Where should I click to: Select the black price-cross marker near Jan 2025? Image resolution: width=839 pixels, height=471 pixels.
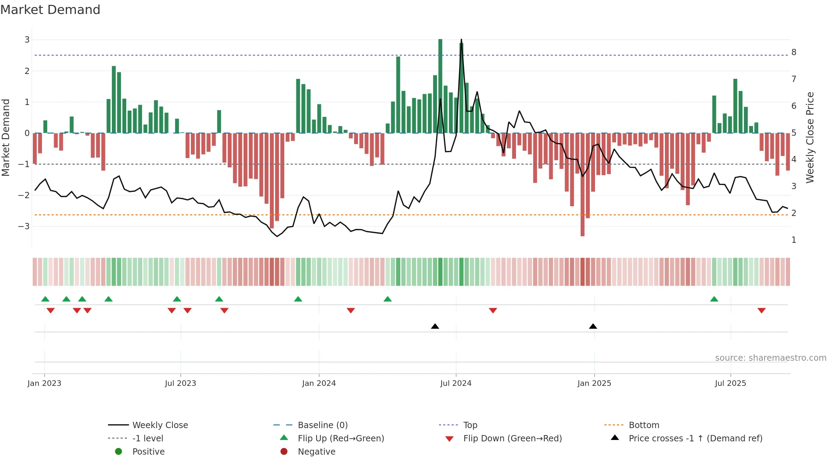(593, 326)
